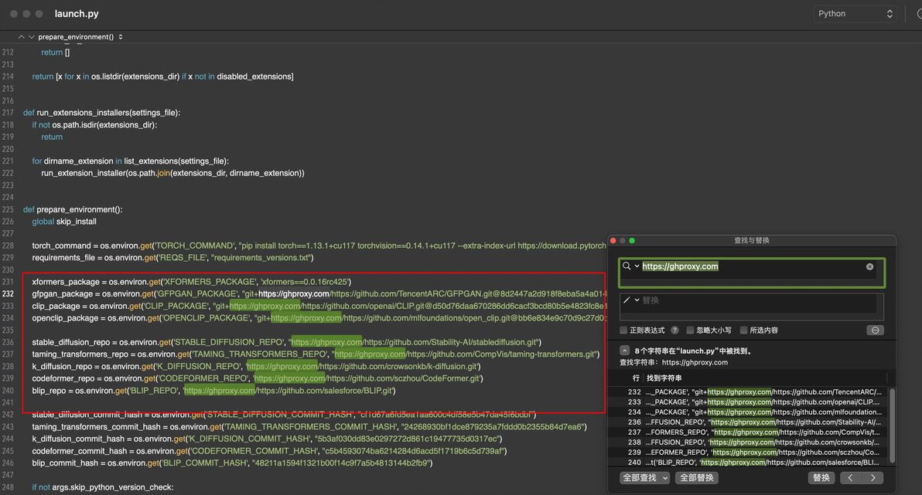Open the prepare_environment() function navigator
This screenshot has height=495, width=922.
(x=80, y=36)
